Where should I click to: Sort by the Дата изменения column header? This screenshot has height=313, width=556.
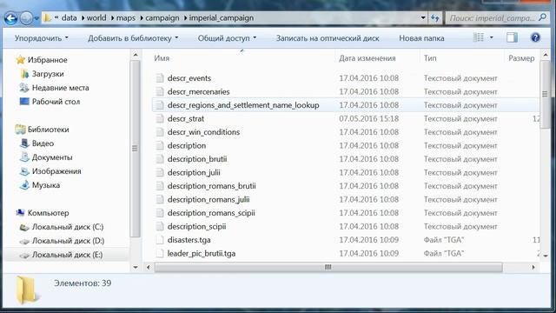[367, 58]
